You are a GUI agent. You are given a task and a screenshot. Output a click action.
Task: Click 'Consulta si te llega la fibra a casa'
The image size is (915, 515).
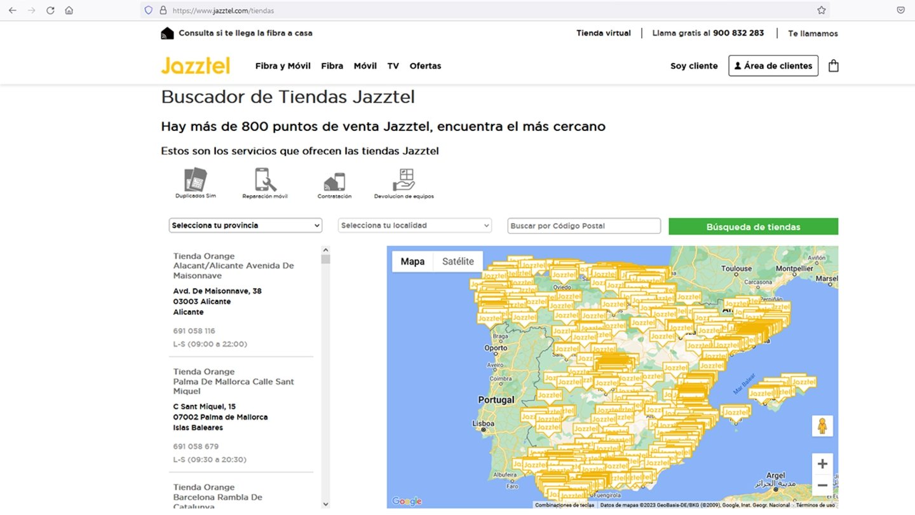point(245,33)
